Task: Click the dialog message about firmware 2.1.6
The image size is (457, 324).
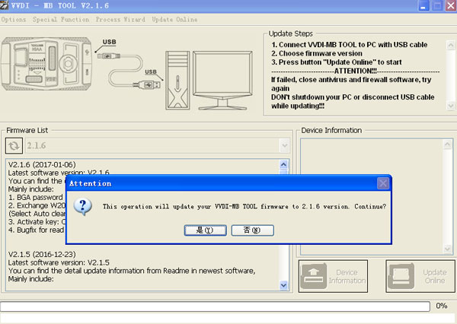Action: click(x=244, y=207)
